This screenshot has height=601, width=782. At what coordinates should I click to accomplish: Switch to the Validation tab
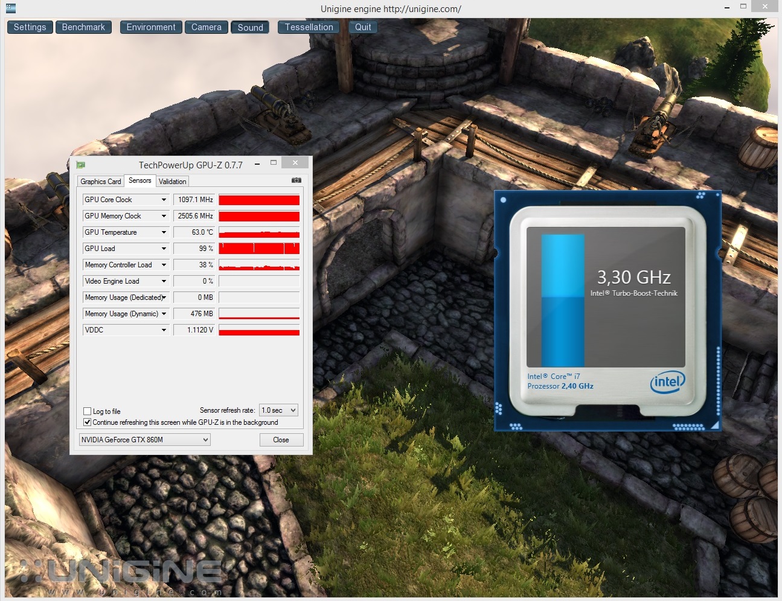[x=173, y=182]
